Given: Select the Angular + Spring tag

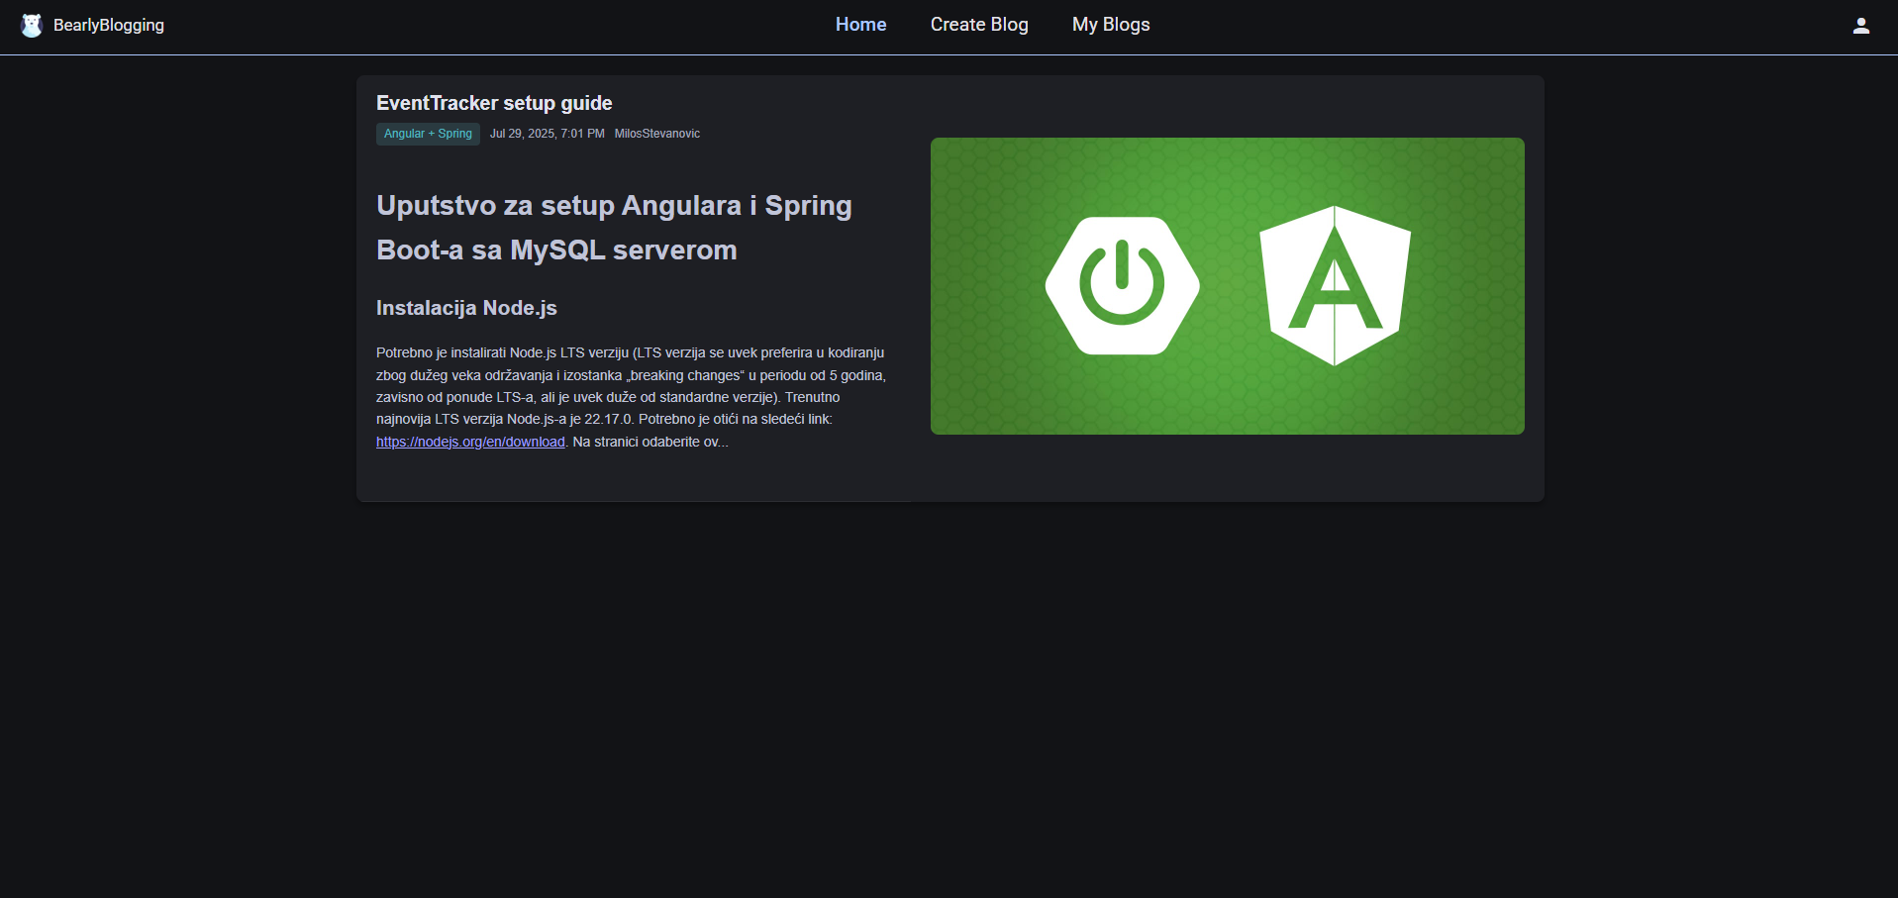Looking at the screenshot, I should 428,134.
